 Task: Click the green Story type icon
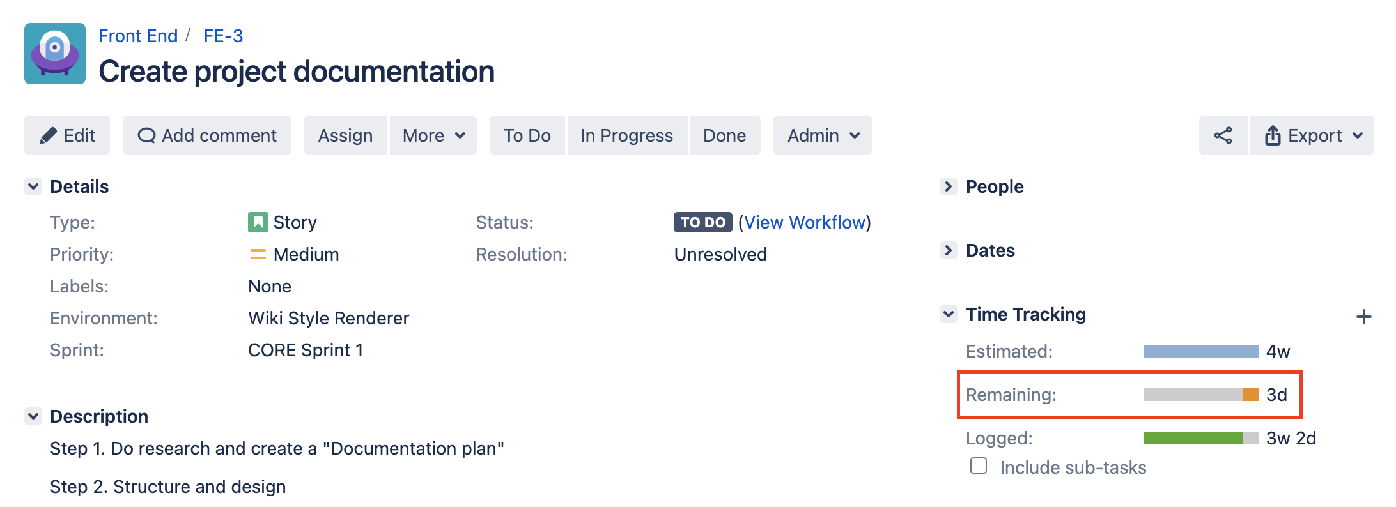coord(258,222)
